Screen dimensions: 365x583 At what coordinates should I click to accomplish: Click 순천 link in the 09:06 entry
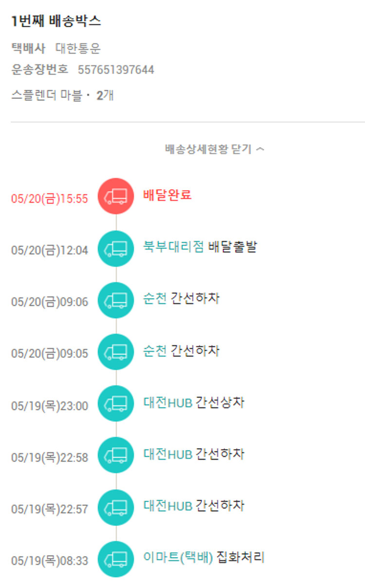[x=155, y=298]
